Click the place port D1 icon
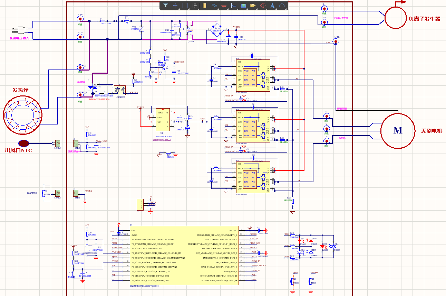446x296 pixels. (x=252, y=6)
